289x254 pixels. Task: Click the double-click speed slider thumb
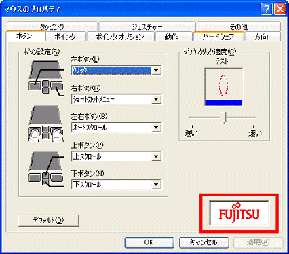click(x=223, y=118)
